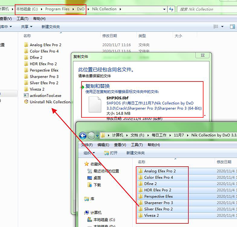Select Sharpener Pro 3 folder in Nik Collection window
Image resolution: width=237 pixels, height=227 pixels.
click(41, 77)
